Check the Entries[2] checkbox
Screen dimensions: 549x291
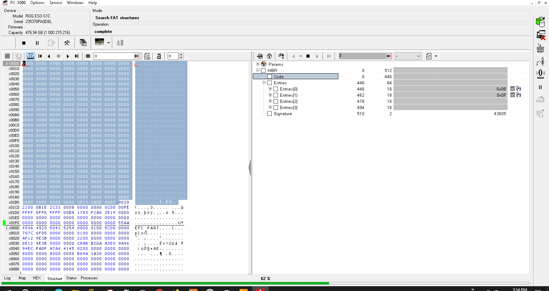[x=276, y=101]
